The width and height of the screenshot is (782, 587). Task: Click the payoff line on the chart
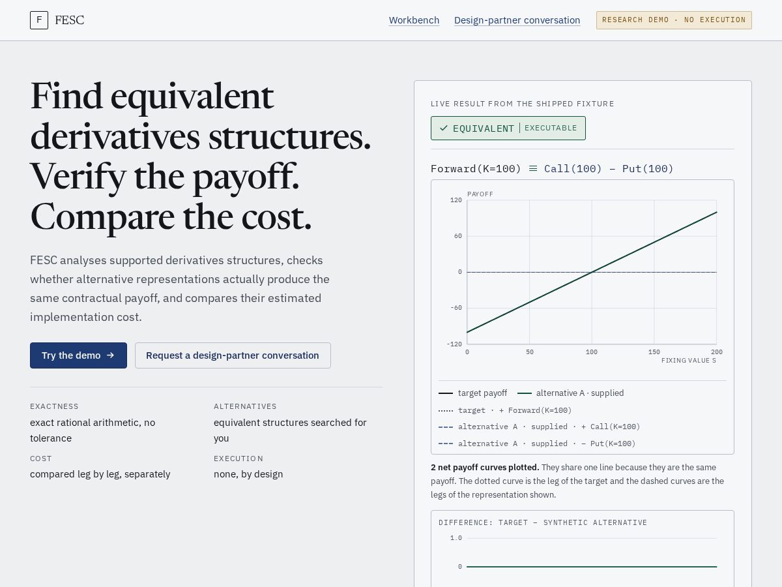pyautogui.click(x=592, y=272)
